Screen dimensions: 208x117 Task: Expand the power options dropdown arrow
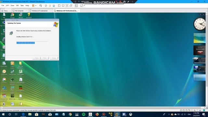coord(36,6)
